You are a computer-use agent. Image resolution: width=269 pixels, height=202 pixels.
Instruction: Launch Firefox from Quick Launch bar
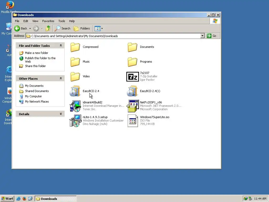pyautogui.click(x=24, y=199)
